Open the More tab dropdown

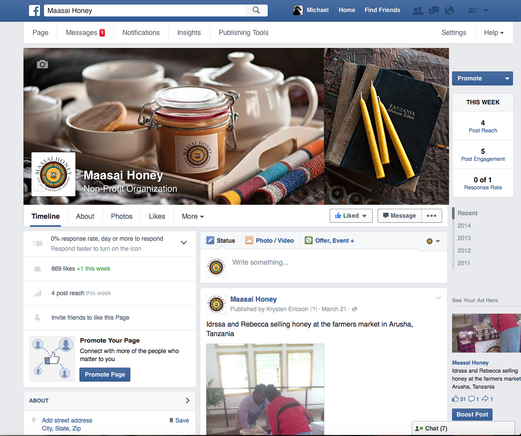(192, 216)
